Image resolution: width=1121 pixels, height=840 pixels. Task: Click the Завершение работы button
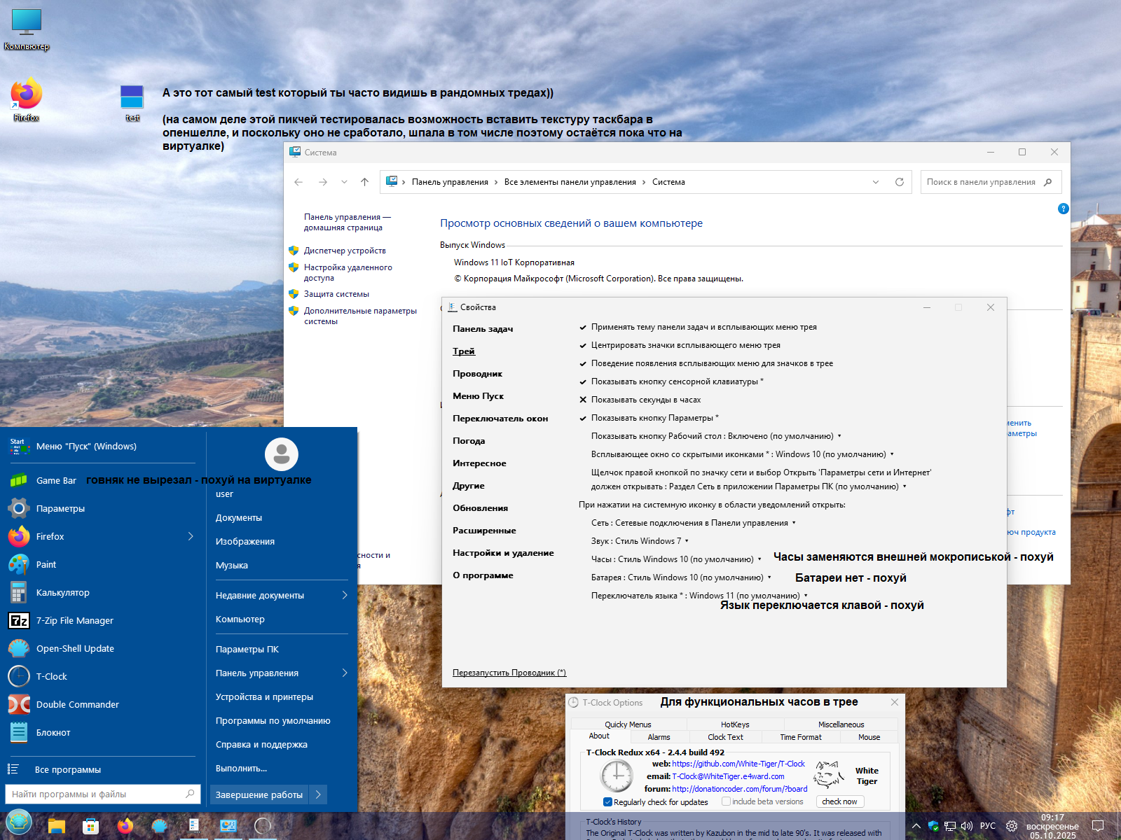point(259,794)
